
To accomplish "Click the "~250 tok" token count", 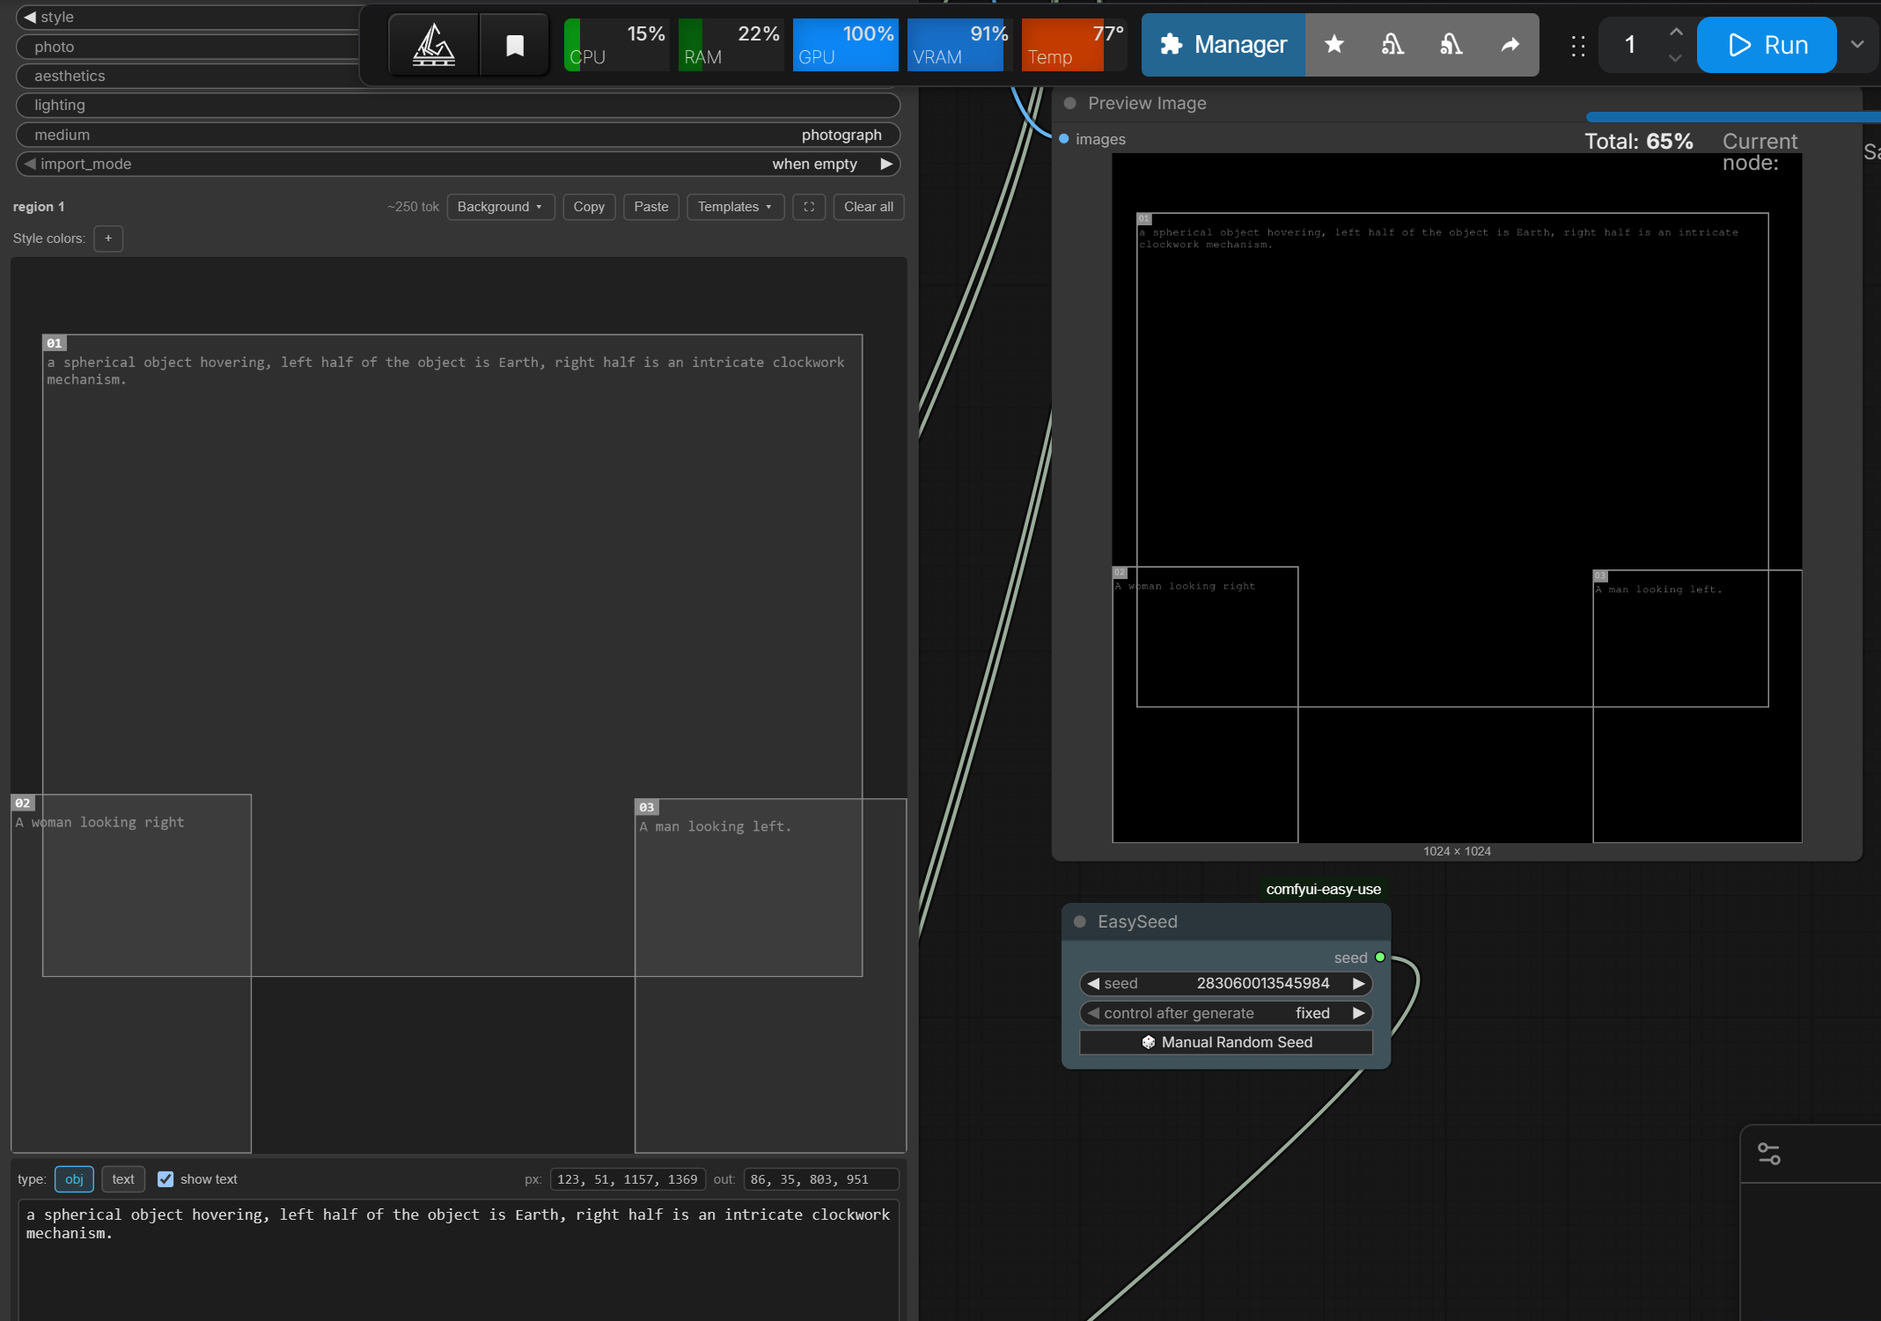I will point(413,207).
